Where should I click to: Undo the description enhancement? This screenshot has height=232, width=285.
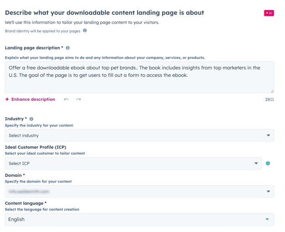[66, 99]
